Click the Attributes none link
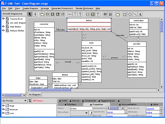The image size is (165, 124). [149, 112]
